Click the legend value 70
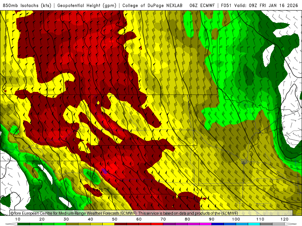Viewport: 302px width, 226px height. pos(163,219)
